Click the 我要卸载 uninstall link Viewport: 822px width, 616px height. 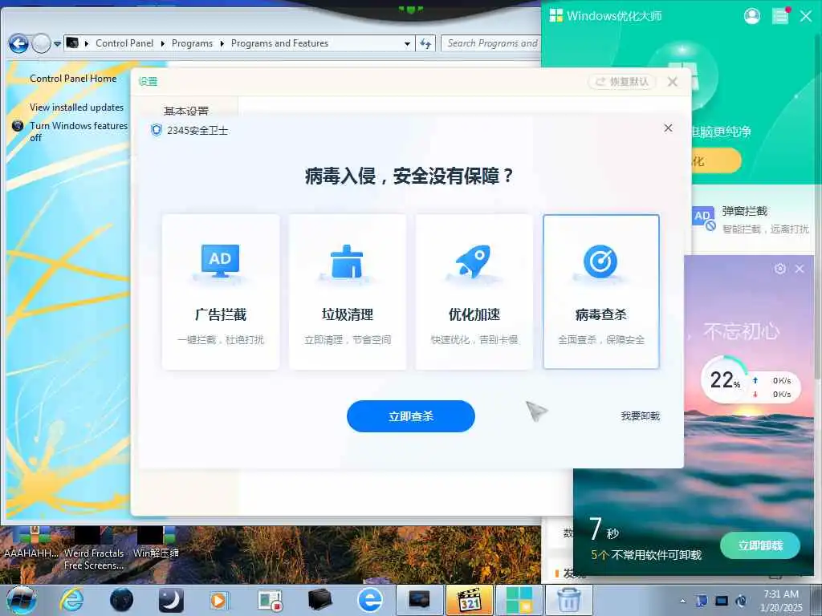640,416
